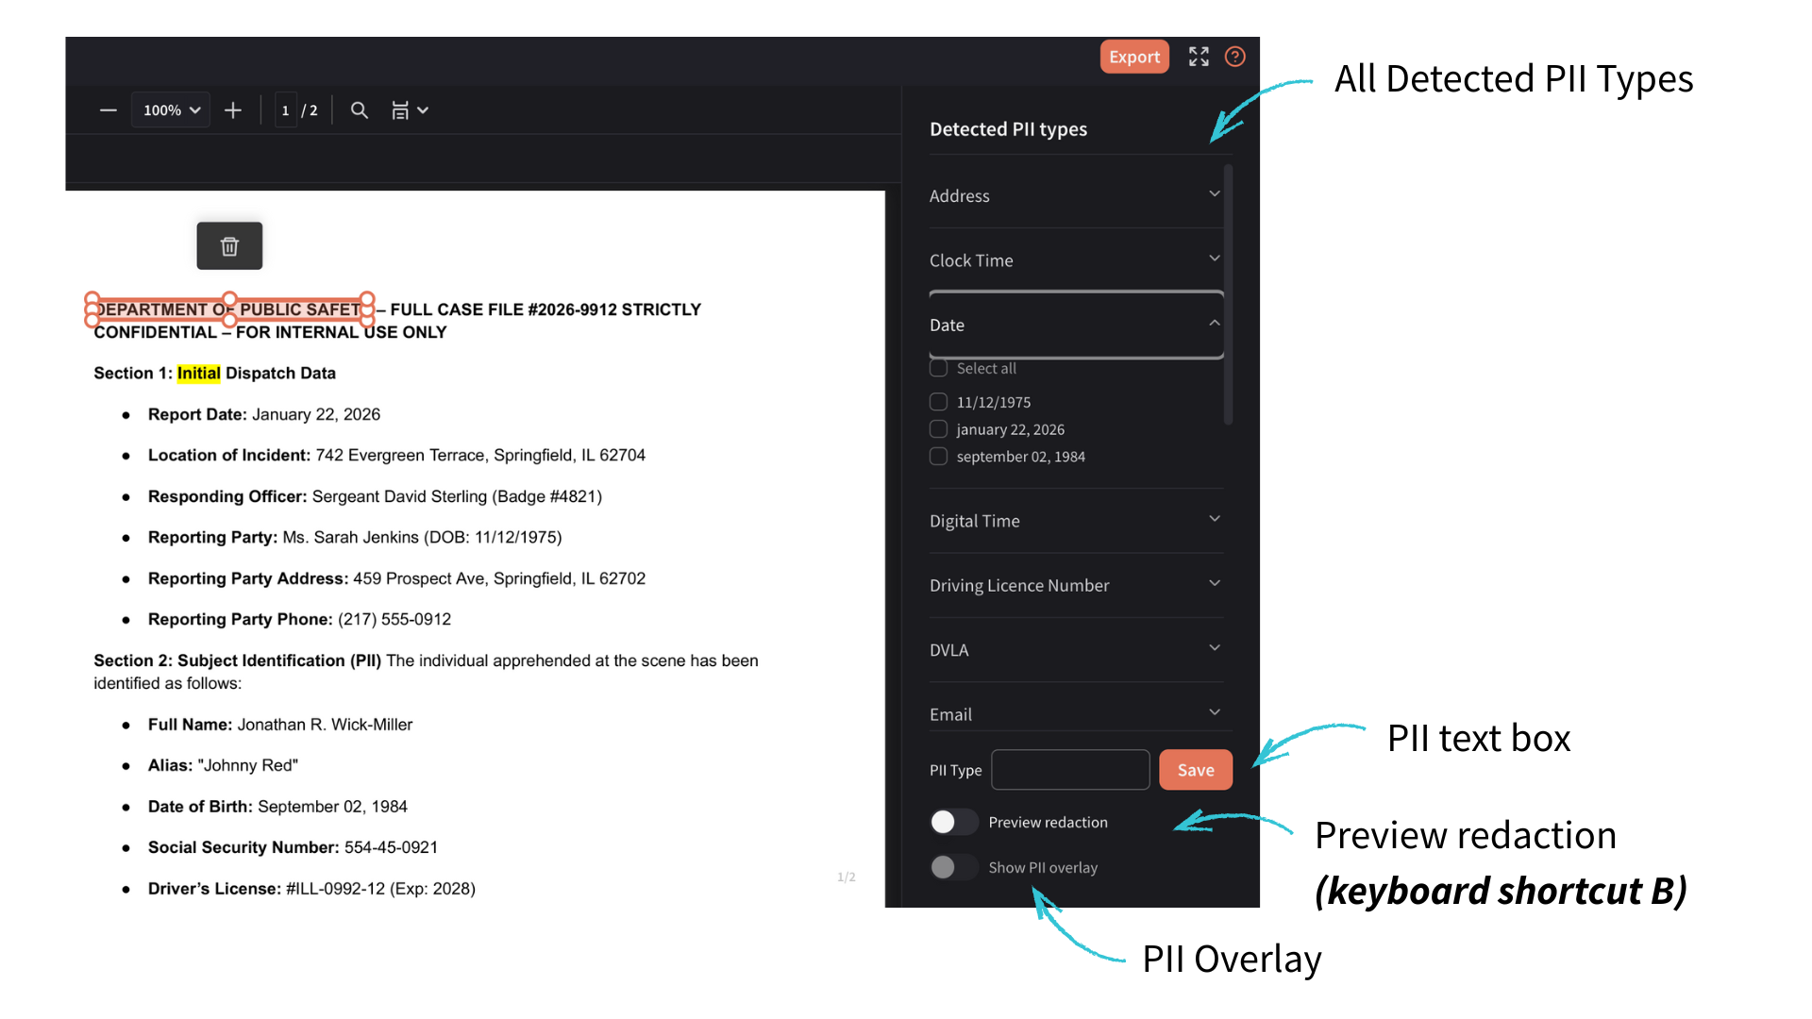This screenshot has width=1812, height=1019.
Task: Click the zoom in plus icon
Action: pos(233,110)
